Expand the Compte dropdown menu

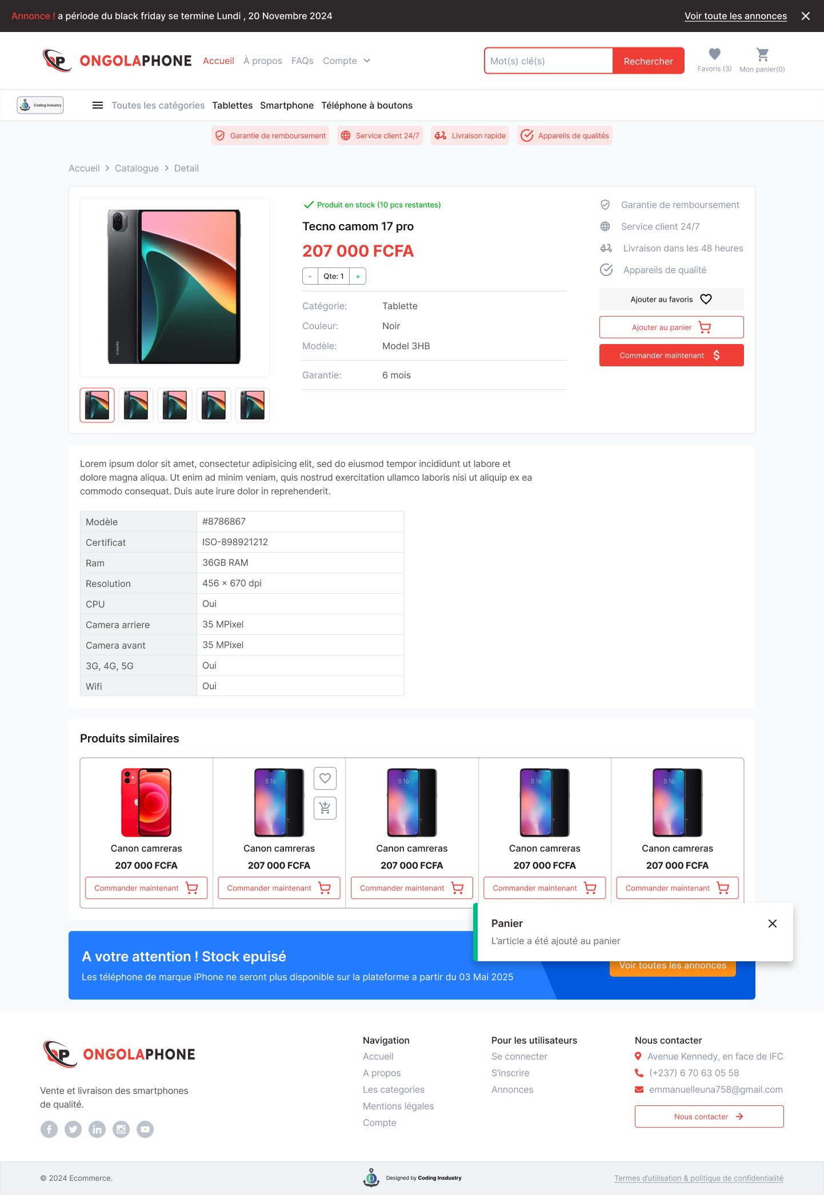(346, 61)
